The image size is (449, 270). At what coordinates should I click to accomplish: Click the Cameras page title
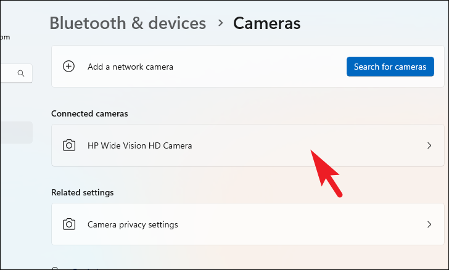pos(266,23)
